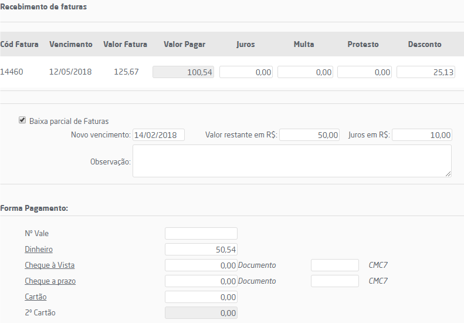Click the Valor Pagar field
This screenshot has height=323, width=464.
click(183, 72)
